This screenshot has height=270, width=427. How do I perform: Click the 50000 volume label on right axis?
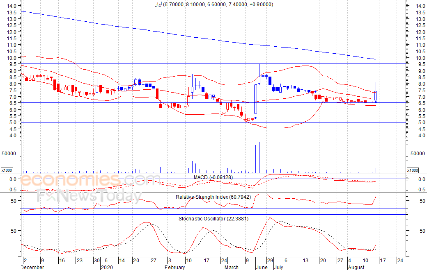pyautogui.click(x=418, y=154)
